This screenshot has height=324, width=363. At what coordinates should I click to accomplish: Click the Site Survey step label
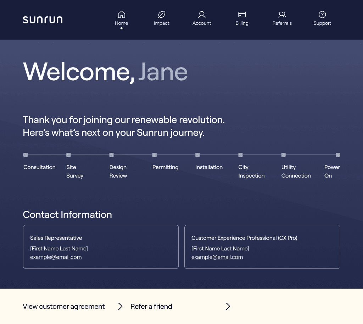(75, 171)
